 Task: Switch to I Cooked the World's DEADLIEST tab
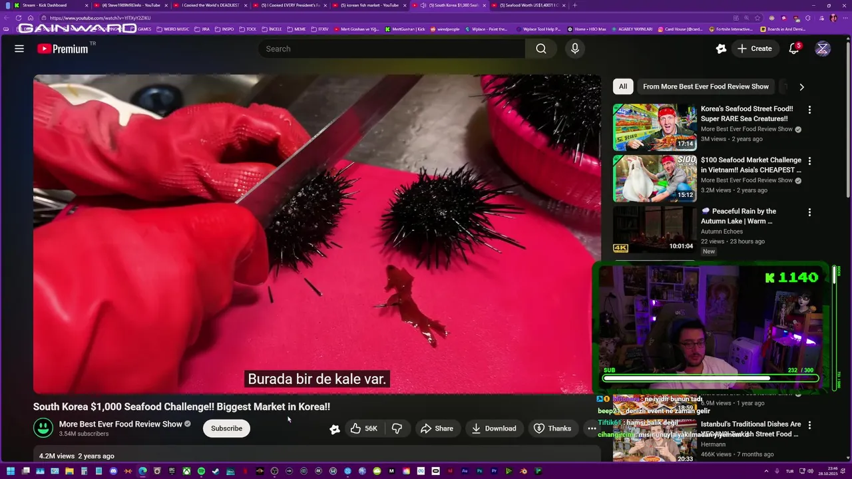coord(210,5)
